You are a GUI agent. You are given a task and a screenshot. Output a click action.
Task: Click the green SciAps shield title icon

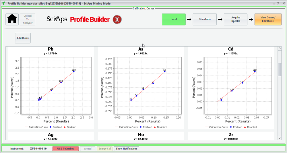pyautogui.click(x=3, y=3)
